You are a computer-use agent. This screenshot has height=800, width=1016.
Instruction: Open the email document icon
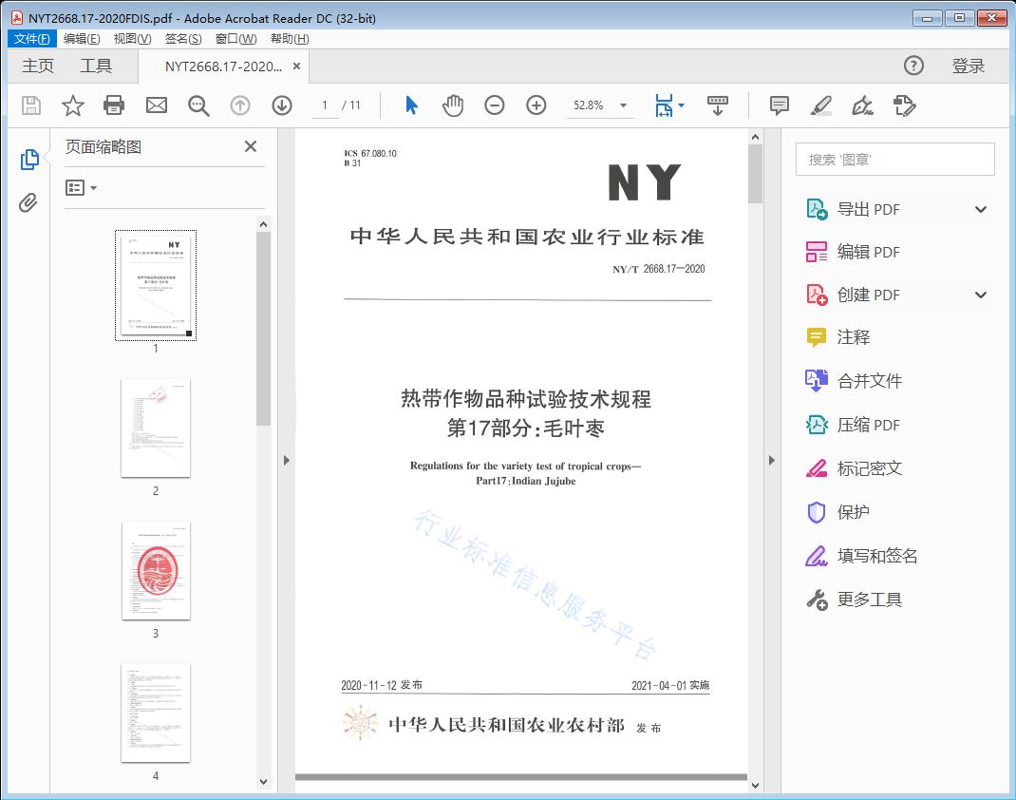(x=156, y=105)
